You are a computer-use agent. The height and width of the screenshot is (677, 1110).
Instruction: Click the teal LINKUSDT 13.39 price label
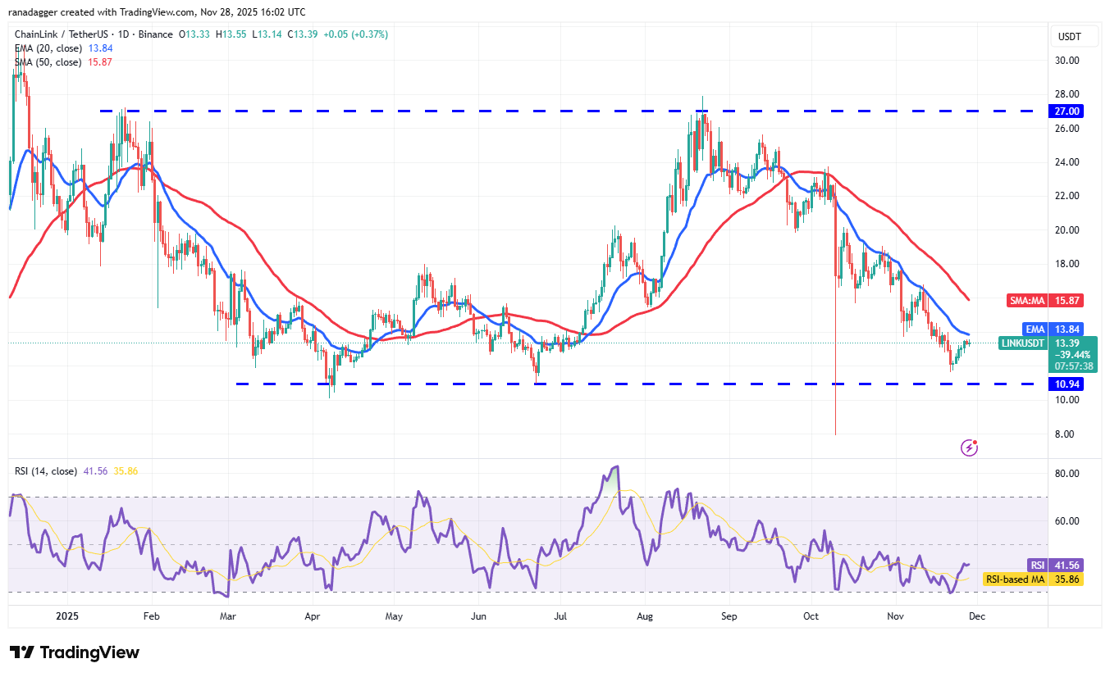1021,343
